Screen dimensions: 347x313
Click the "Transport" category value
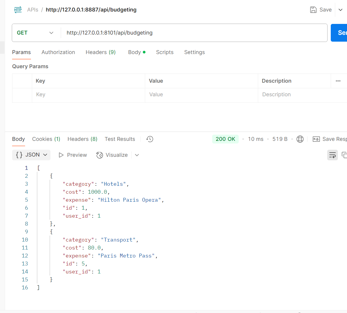click(118, 240)
